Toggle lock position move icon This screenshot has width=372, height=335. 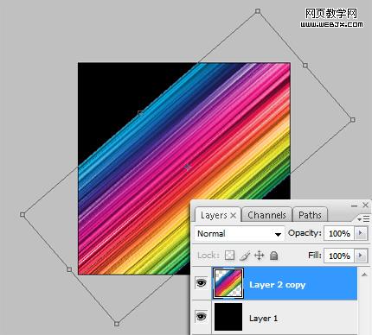coord(260,256)
